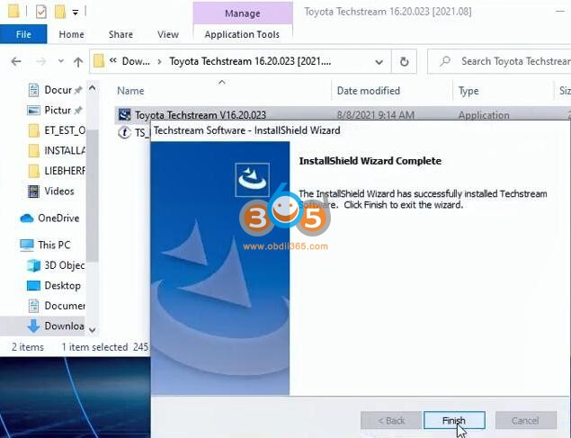Sort files by Date modified column
This screenshot has width=571, height=438.
[x=368, y=91]
